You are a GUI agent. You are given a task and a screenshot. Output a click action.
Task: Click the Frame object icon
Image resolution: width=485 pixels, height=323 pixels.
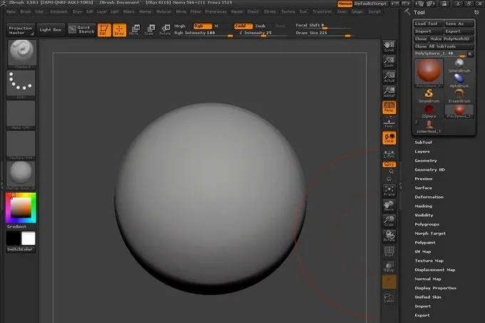389,191
